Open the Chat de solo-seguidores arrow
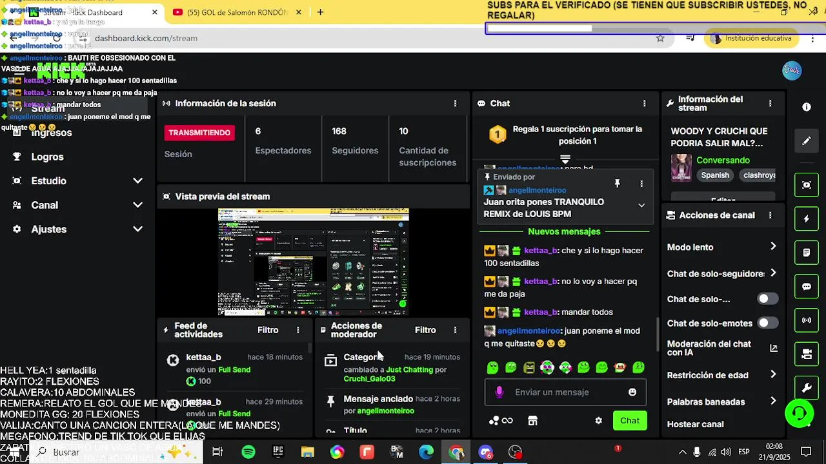 [773, 273]
